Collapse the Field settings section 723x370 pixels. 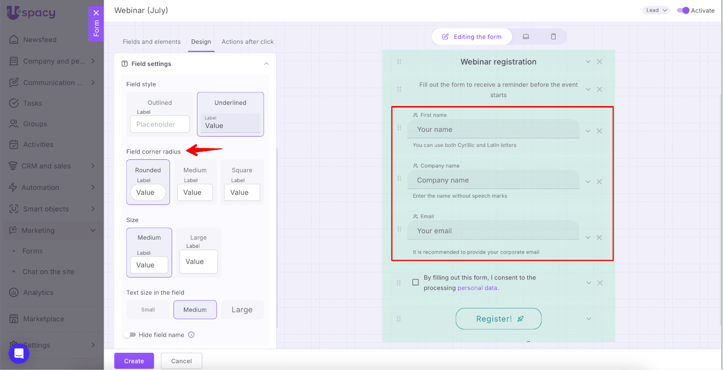click(267, 64)
